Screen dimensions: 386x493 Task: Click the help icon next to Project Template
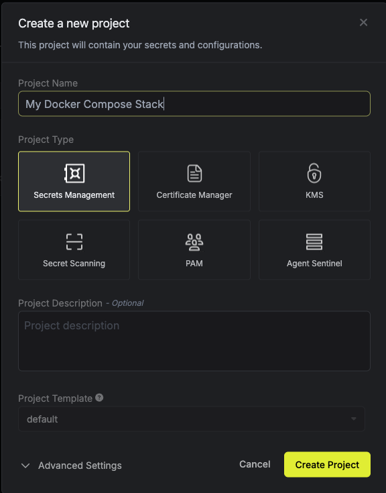[99, 398]
